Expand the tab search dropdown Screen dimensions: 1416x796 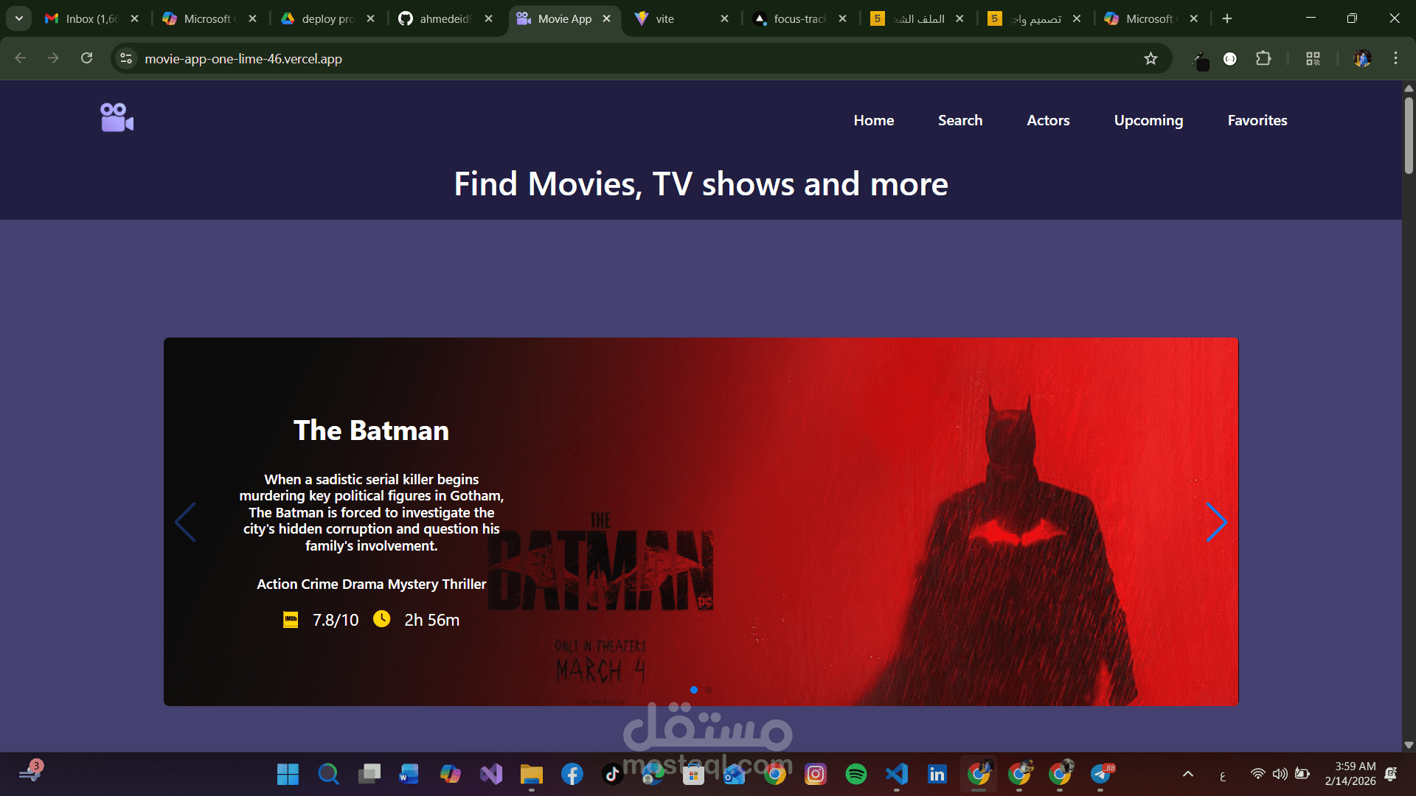[x=19, y=18]
